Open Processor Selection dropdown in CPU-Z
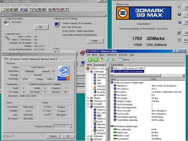 point(71,126)
